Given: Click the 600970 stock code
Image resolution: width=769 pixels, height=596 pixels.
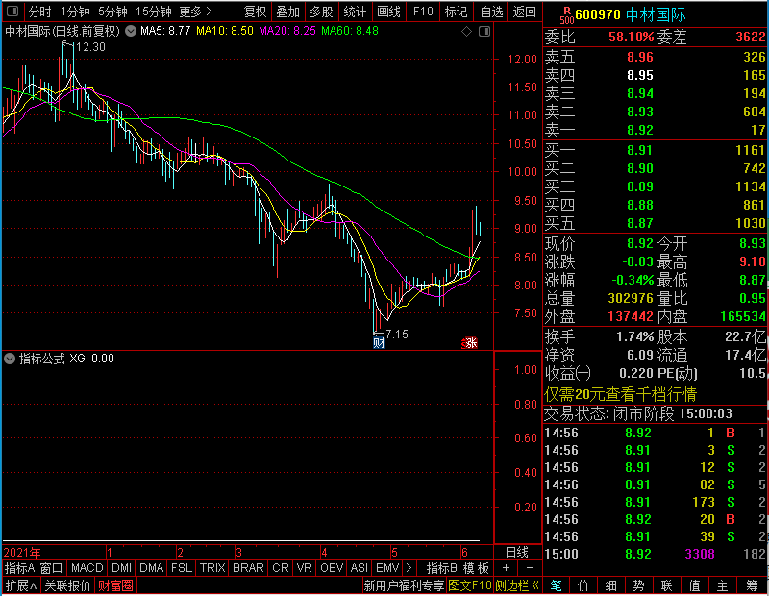Looking at the screenshot, I should tap(597, 14).
